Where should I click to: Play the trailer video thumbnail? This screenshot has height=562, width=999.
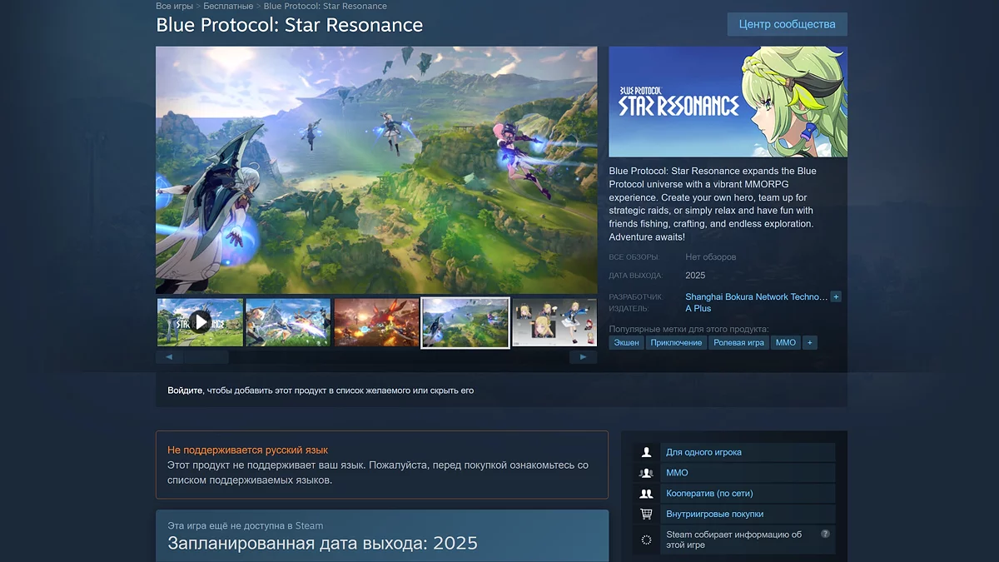click(x=200, y=322)
